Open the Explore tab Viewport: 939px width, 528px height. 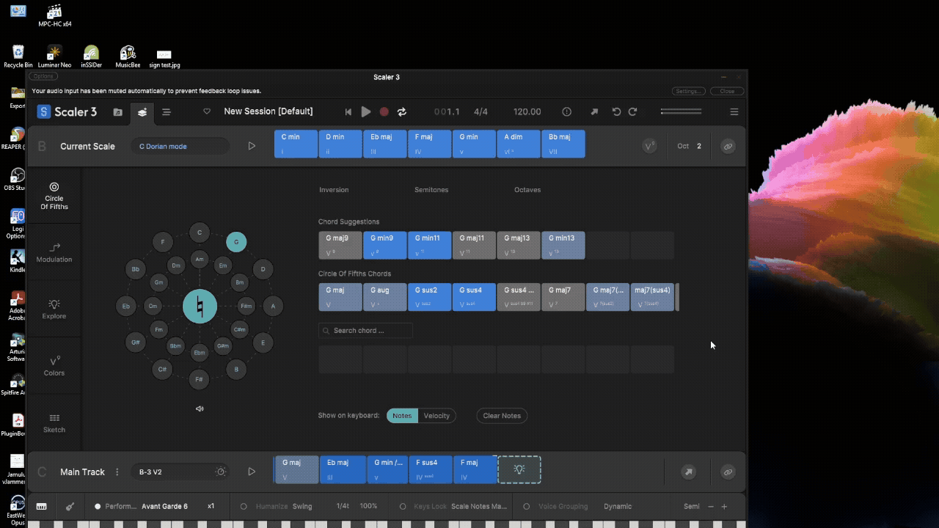[x=54, y=309]
